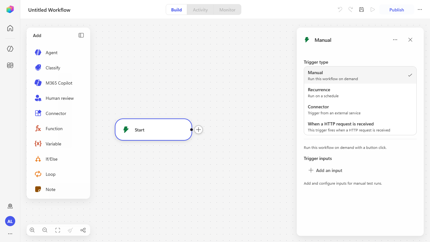Redo the last action
Screen dimensions: 430x242
tap(351, 10)
